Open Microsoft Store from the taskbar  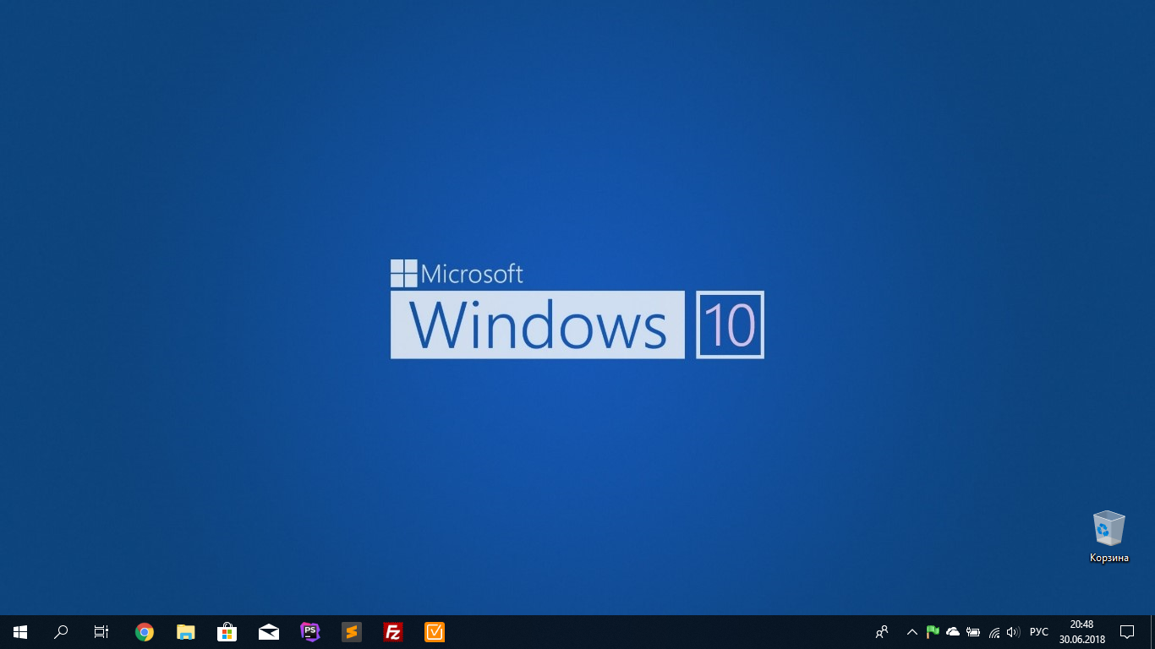coord(227,632)
